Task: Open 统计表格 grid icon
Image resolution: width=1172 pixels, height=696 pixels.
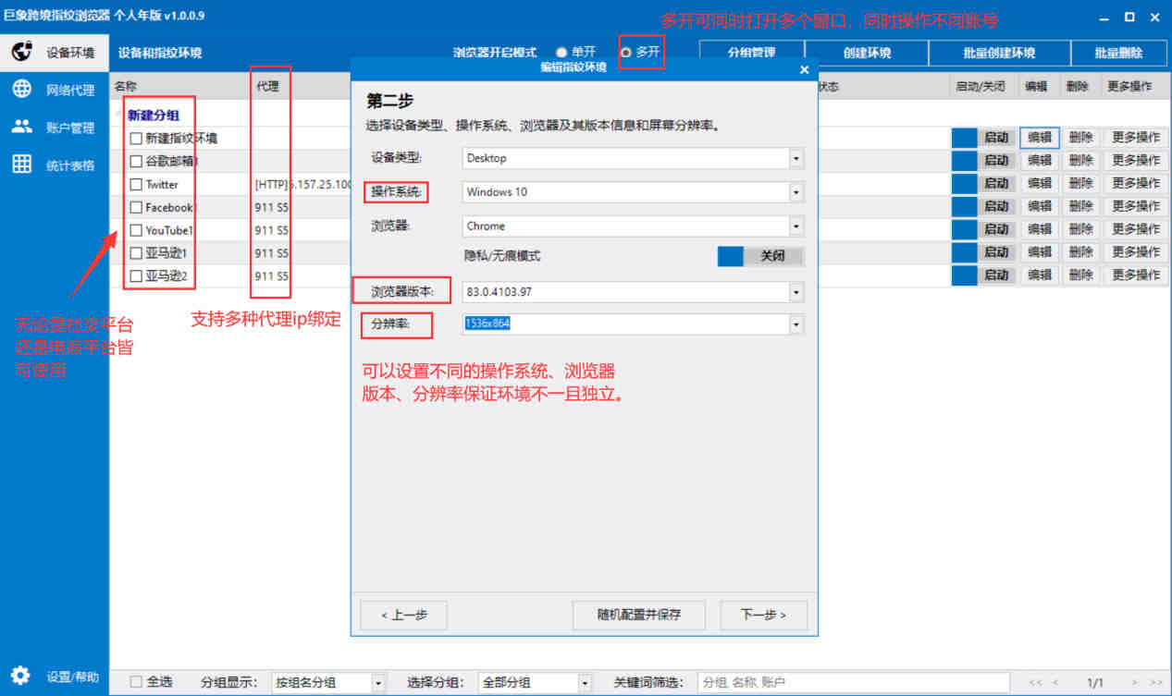Action: [21, 165]
